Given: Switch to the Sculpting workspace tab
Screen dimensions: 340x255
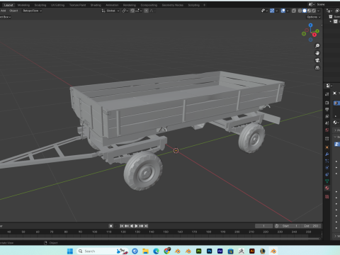Looking at the screenshot, I should (x=40, y=5).
